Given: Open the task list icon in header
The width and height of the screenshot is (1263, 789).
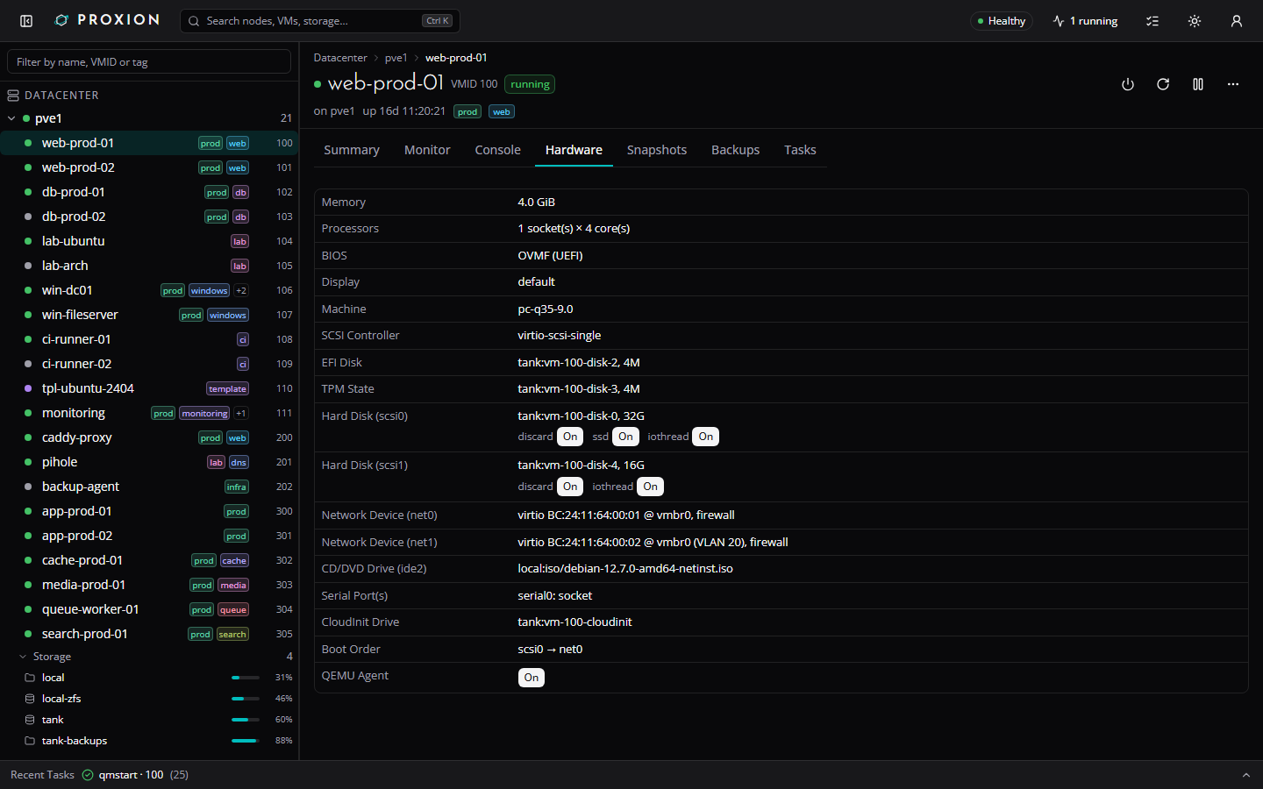Looking at the screenshot, I should (1152, 21).
